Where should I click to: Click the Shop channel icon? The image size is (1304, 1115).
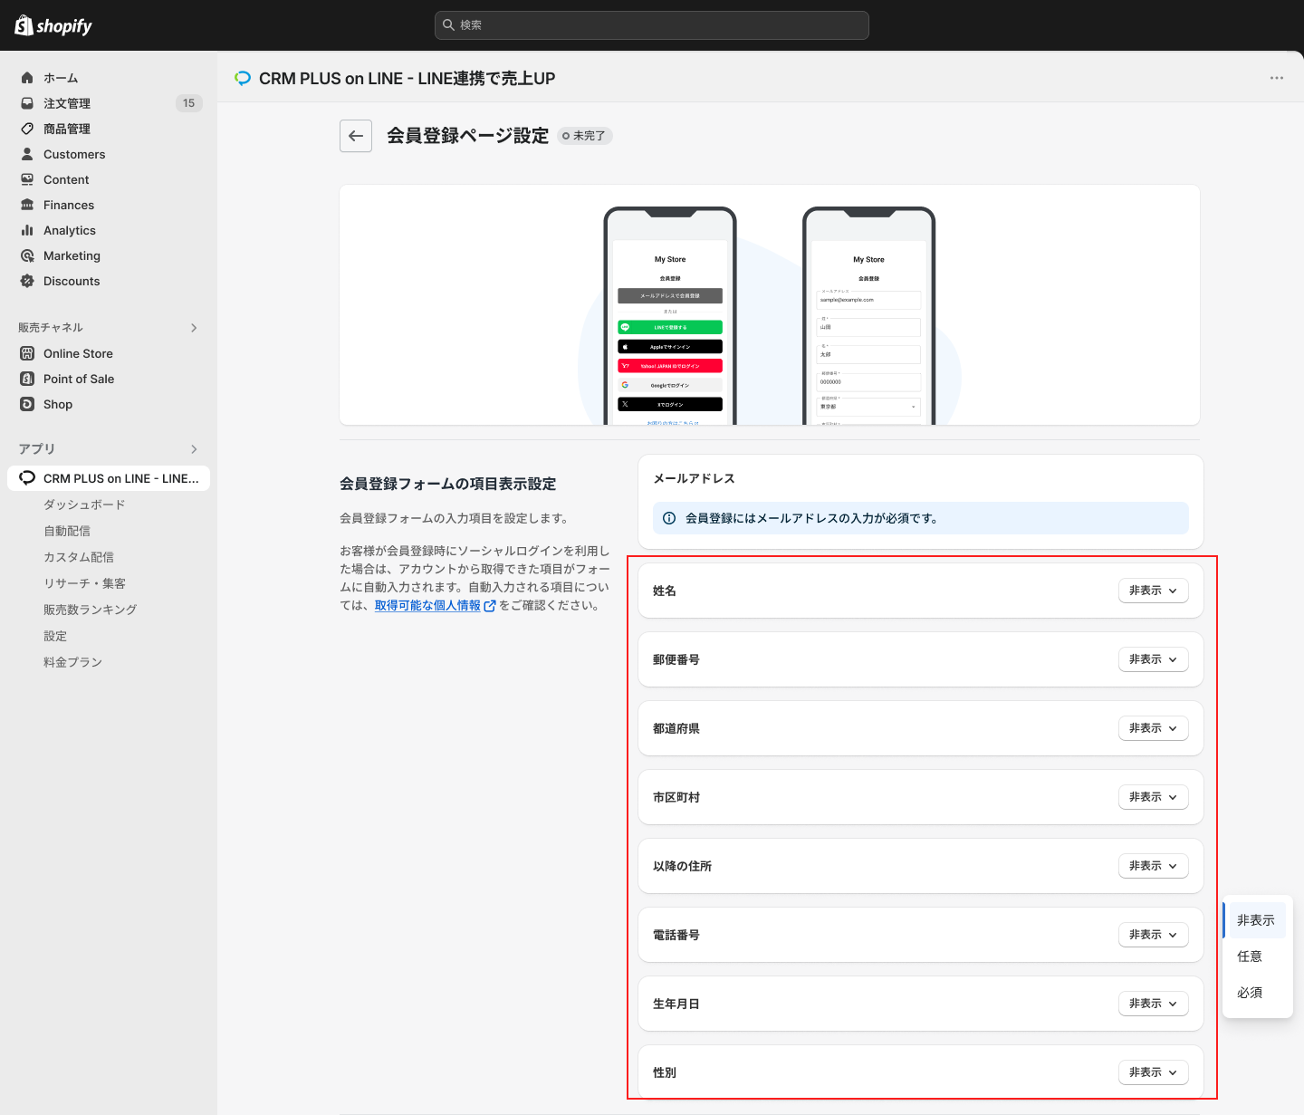[27, 404]
